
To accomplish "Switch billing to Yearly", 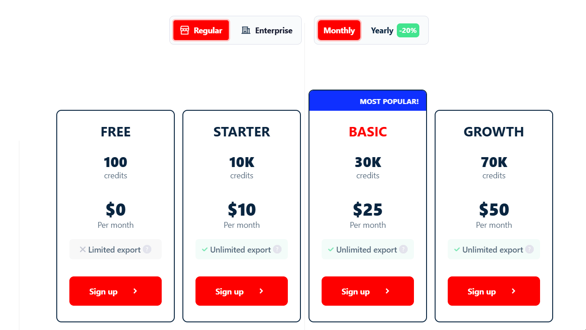I will point(382,30).
